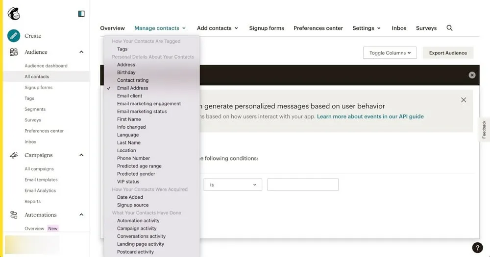Collapse sidebar using the panel toggle icon
This screenshot has width=490, height=257.
pyautogui.click(x=81, y=14)
